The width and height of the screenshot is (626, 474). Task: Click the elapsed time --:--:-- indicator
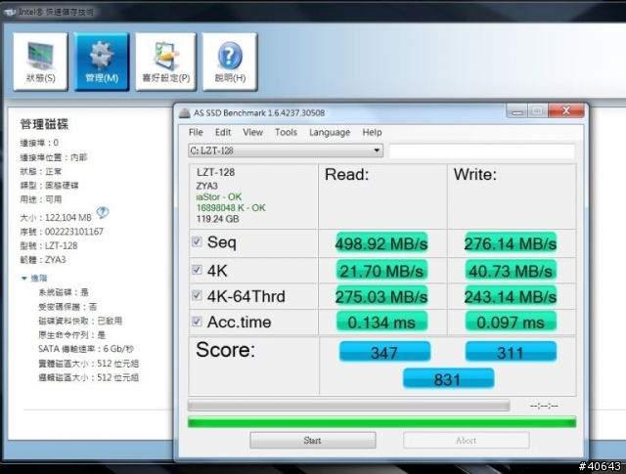[x=544, y=406]
